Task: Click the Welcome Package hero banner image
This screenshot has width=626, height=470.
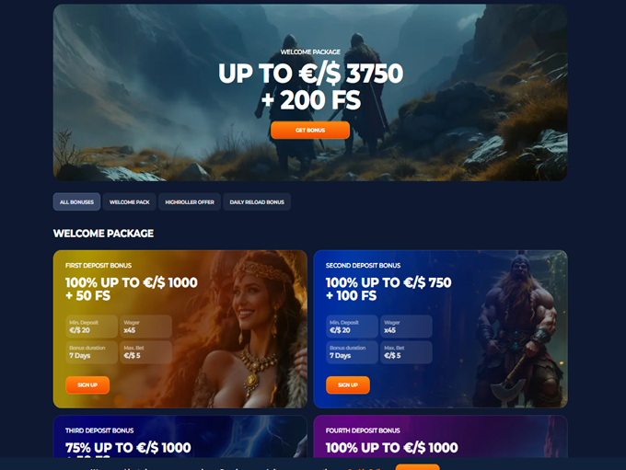Action: coord(310,93)
